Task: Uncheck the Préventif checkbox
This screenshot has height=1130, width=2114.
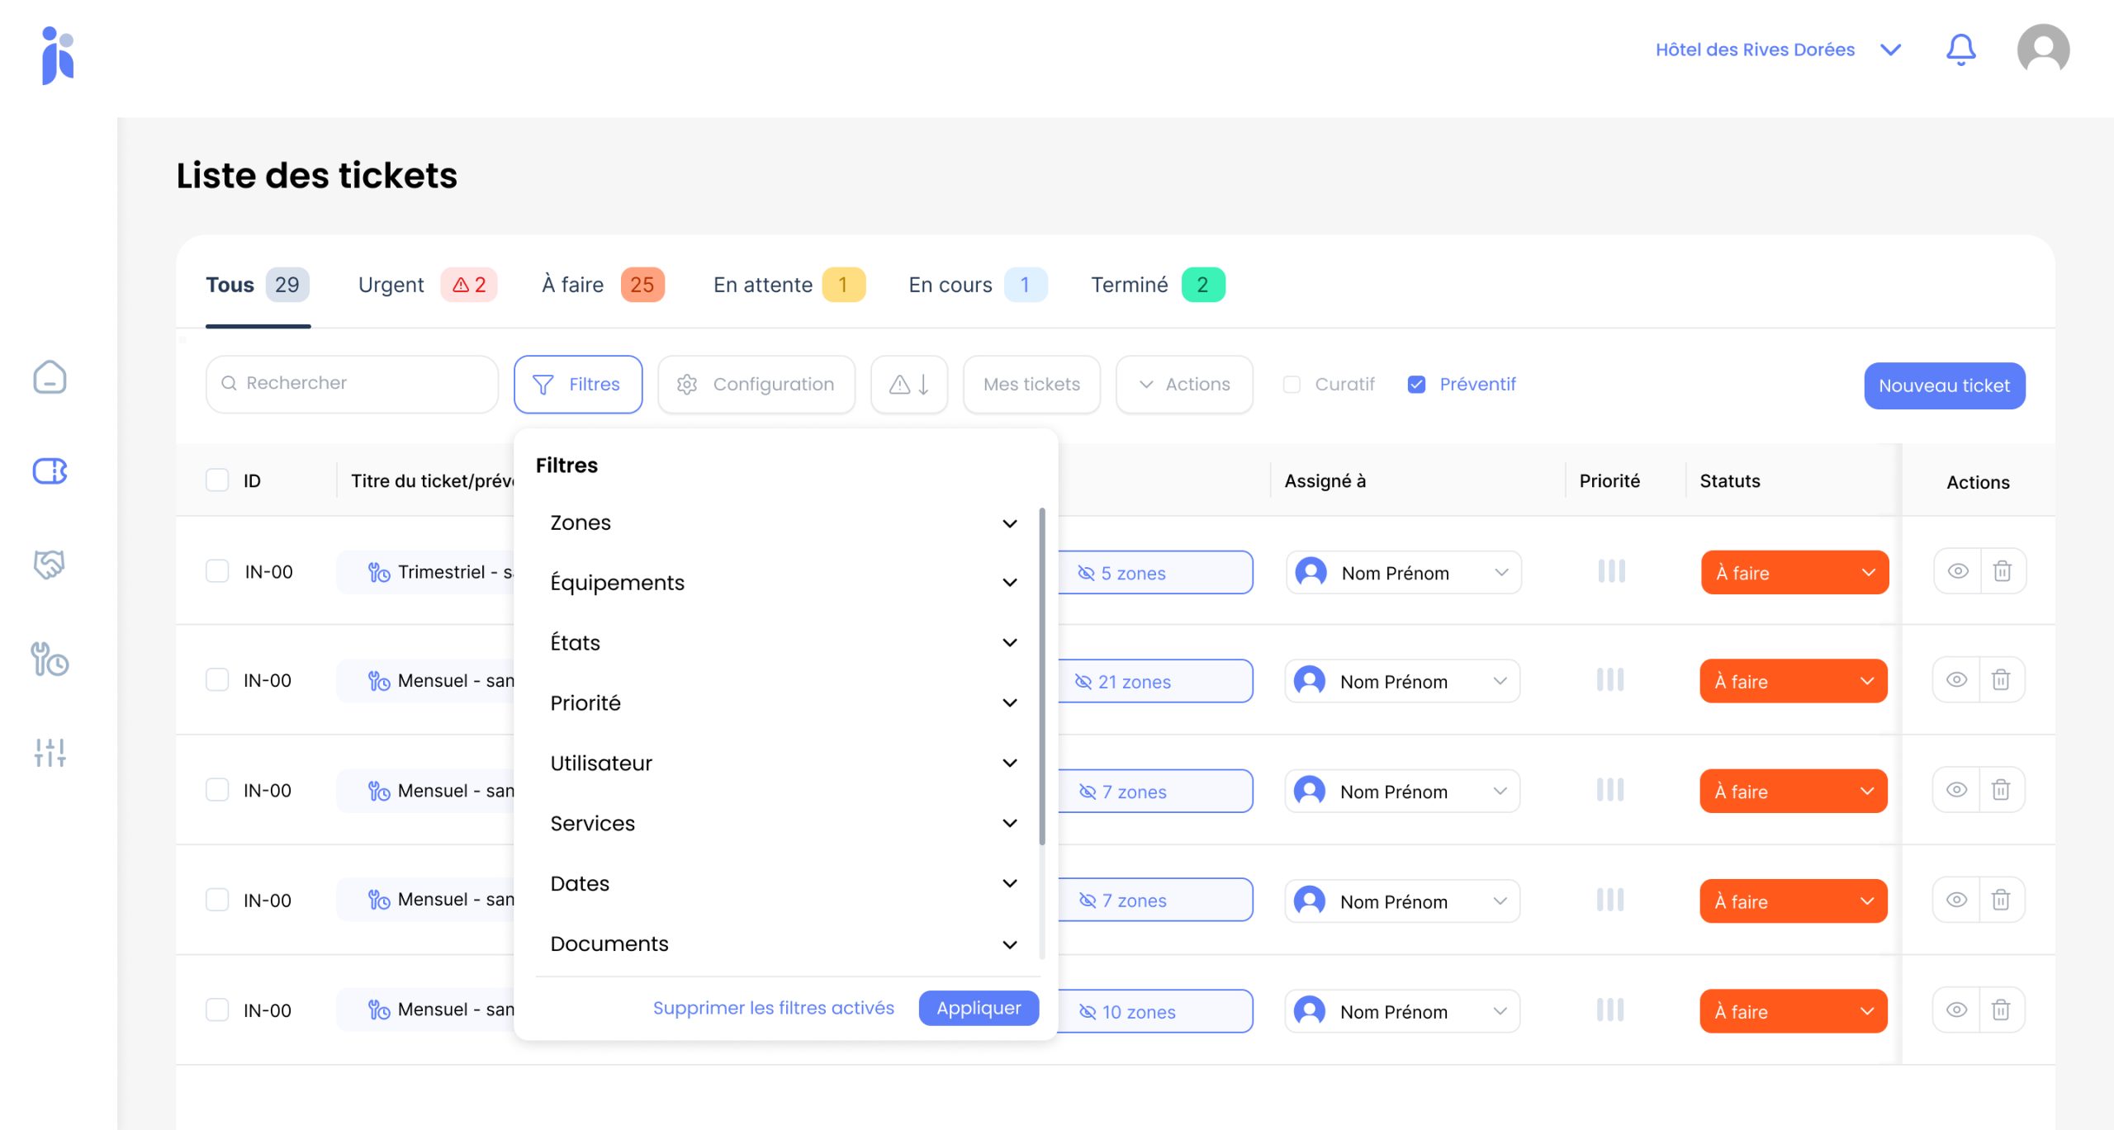Action: [1416, 385]
